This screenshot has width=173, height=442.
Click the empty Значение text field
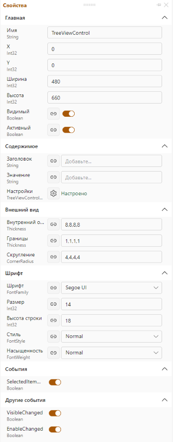(112, 177)
